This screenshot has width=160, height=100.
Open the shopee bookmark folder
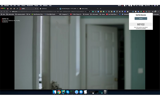tap(102, 14)
